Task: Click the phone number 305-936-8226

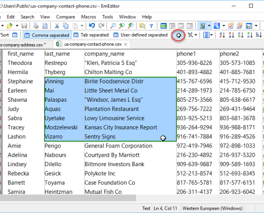Action: pyautogui.click(x=194, y=63)
